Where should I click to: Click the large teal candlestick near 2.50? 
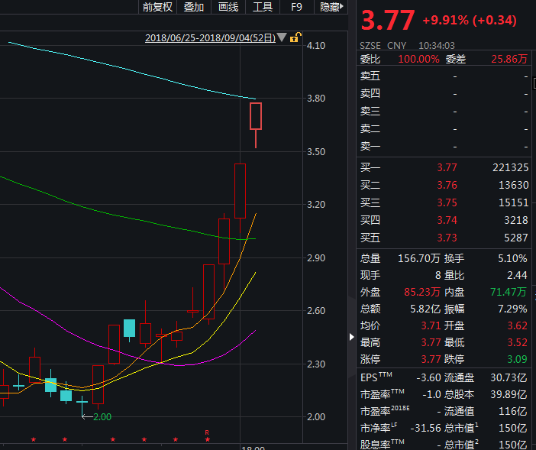[x=129, y=329]
